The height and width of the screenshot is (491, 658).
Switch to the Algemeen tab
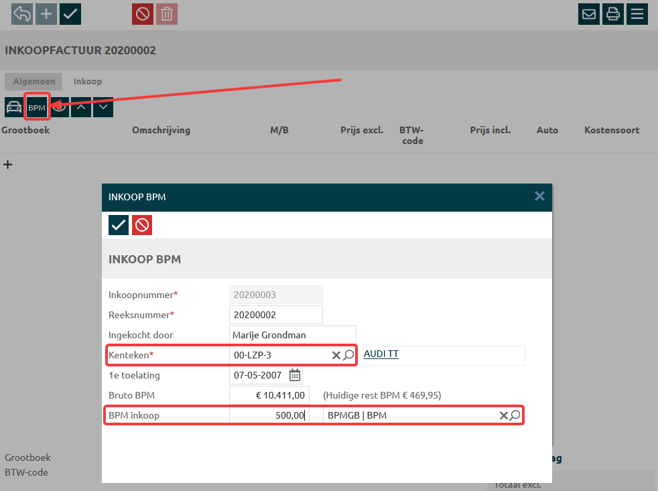pyautogui.click(x=34, y=82)
